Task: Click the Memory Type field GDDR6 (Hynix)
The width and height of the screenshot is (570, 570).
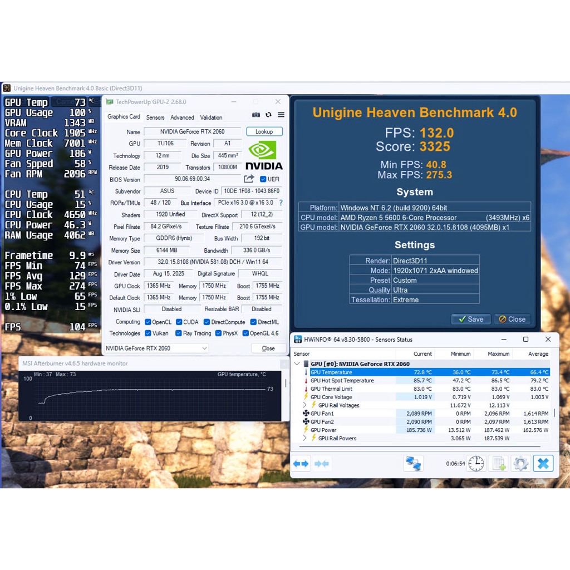Action: [174, 238]
